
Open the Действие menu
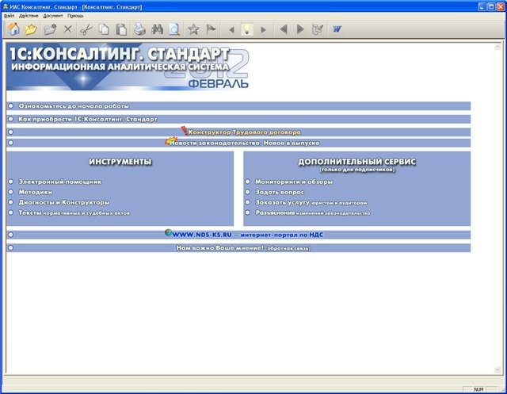[29, 16]
